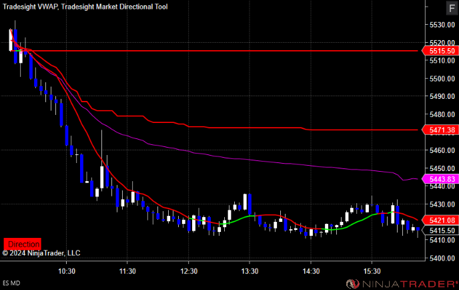Click the 10:30 time axis label
The height and width of the screenshot is (290, 459).
pos(67,271)
